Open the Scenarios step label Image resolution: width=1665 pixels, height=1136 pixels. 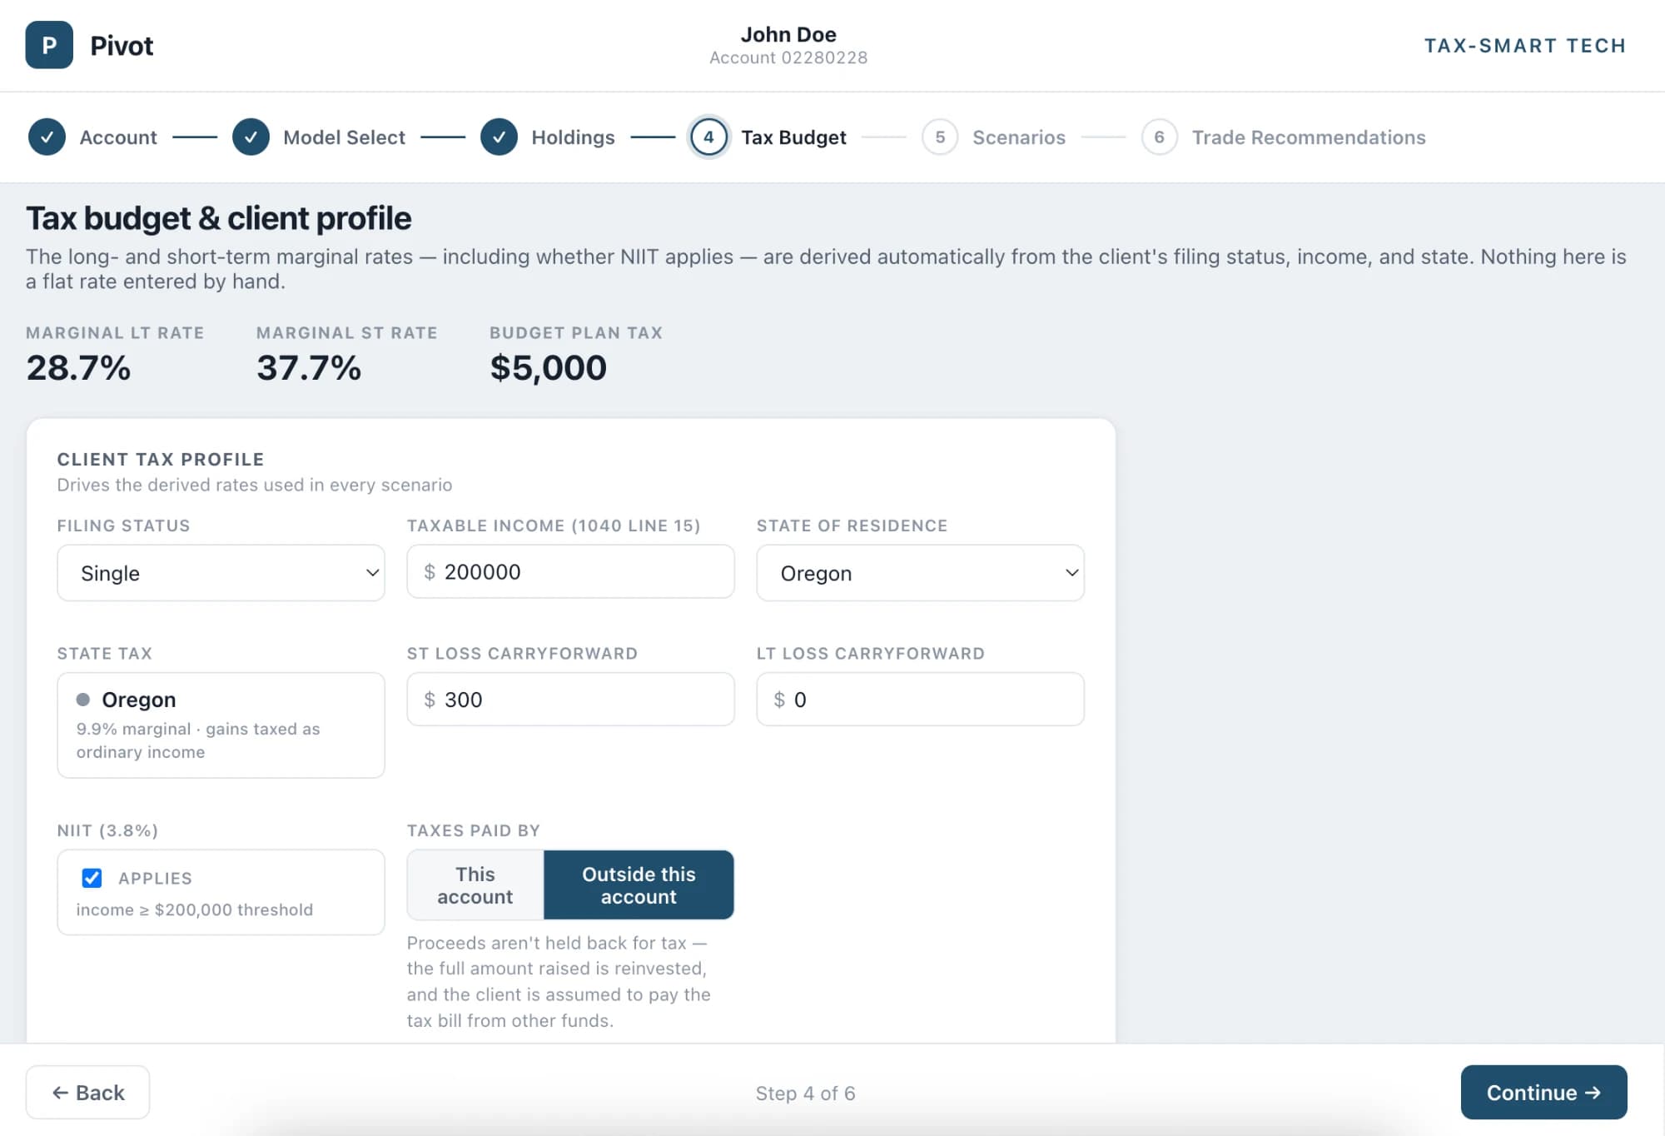point(1019,137)
